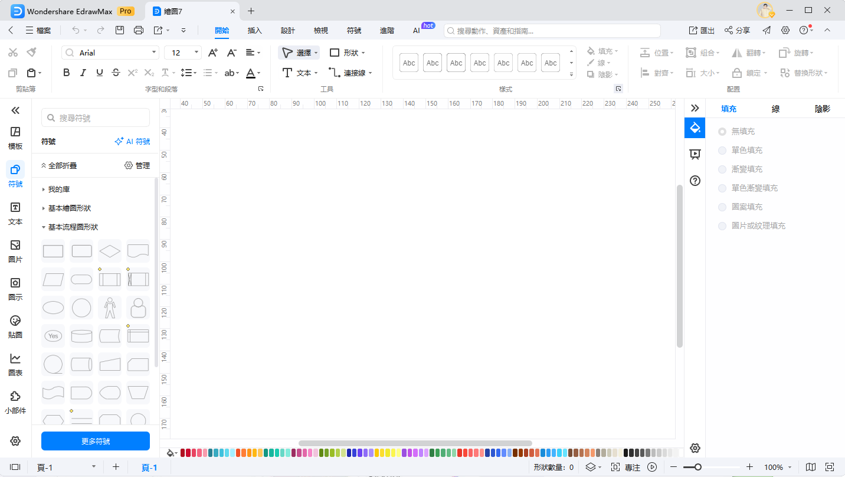This screenshot has height=477, width=845.
Task: Select the 漸變填充 radio option
Action: coord(722,169)
